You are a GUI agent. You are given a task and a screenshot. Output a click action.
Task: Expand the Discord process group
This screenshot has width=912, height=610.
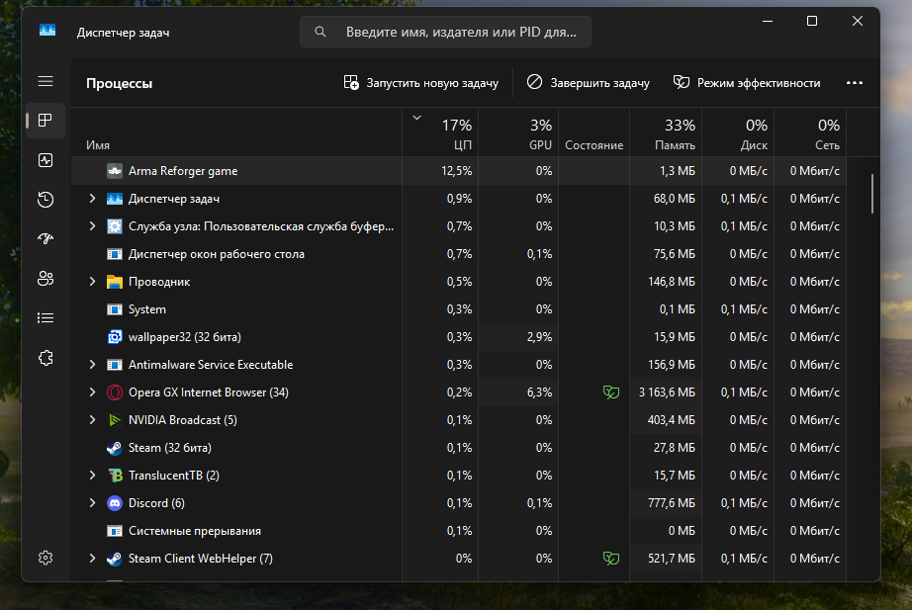click(x=92, y=503)
